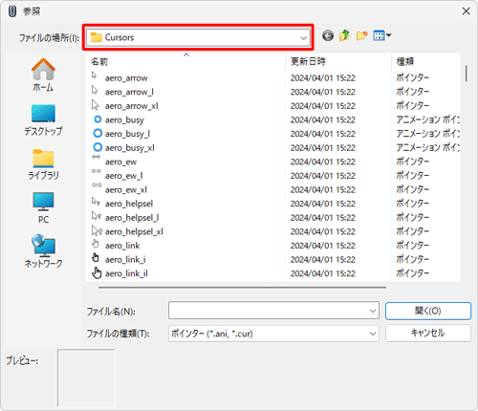Screen dimensions: 478x411
Task: Select the aero_busy_xl cursor icon
Action: click(98, 147)
